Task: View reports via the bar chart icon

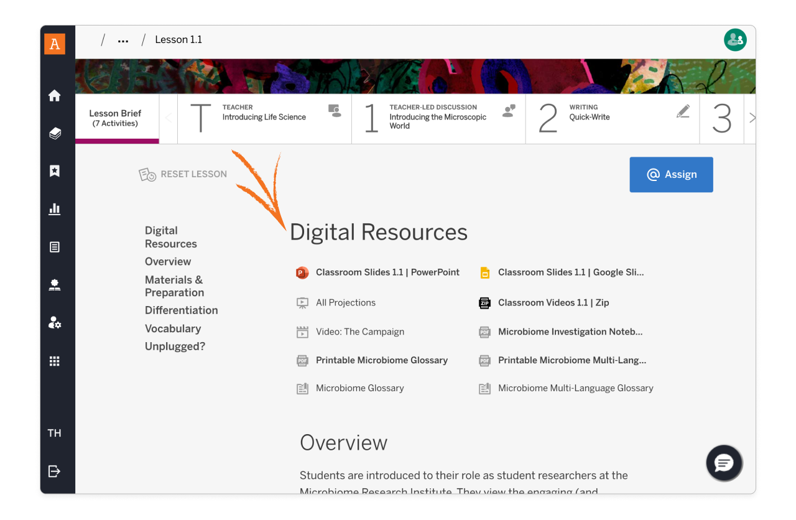Action: point(54,209)
